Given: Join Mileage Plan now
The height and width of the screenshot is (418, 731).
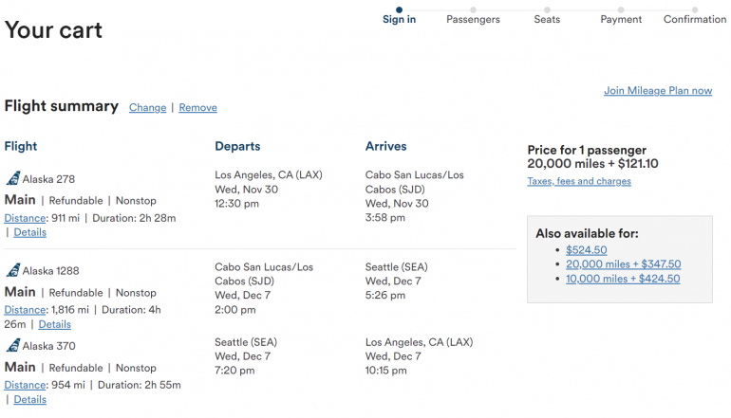Looking at the screenshot, I should coord(657,91).
